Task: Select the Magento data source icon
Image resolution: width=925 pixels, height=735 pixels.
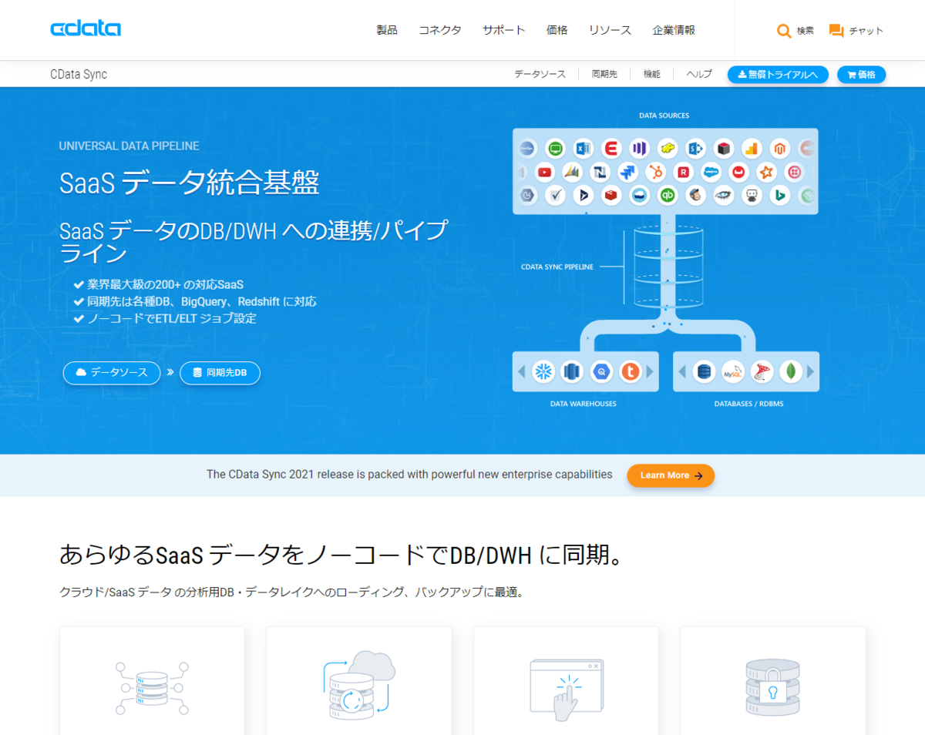Action: pos(780,148)
